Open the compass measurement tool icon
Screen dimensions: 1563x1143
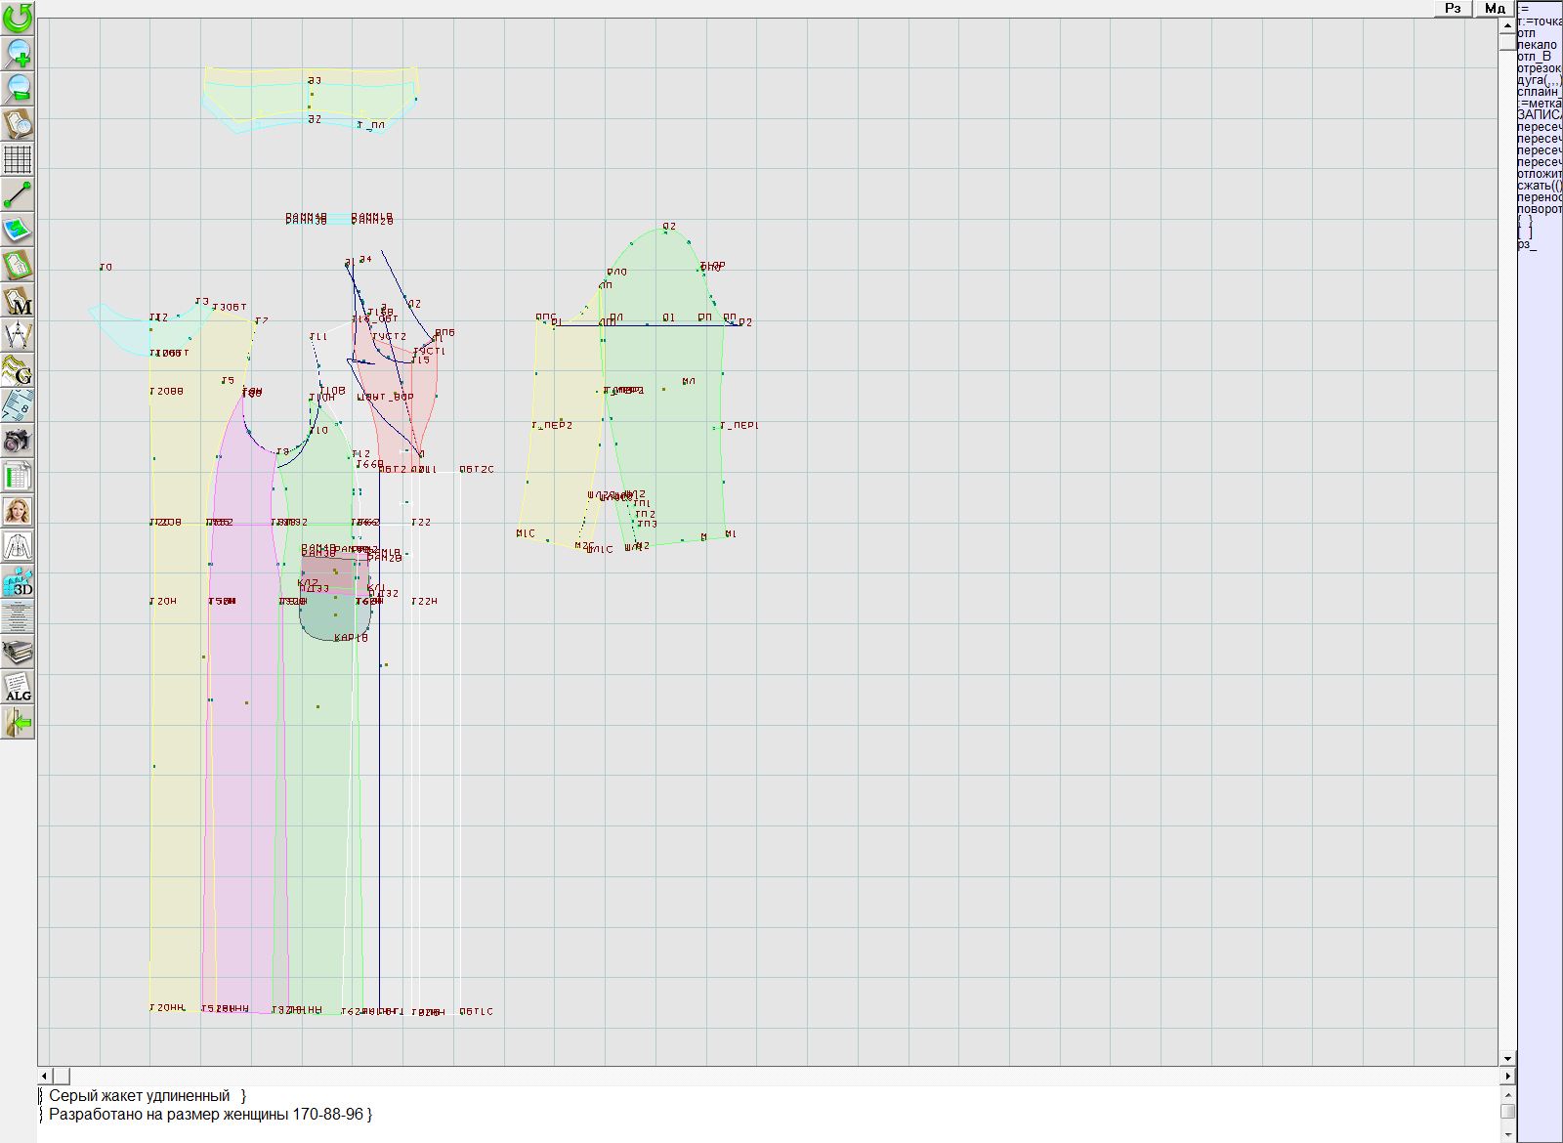click(x=18, y=335)
